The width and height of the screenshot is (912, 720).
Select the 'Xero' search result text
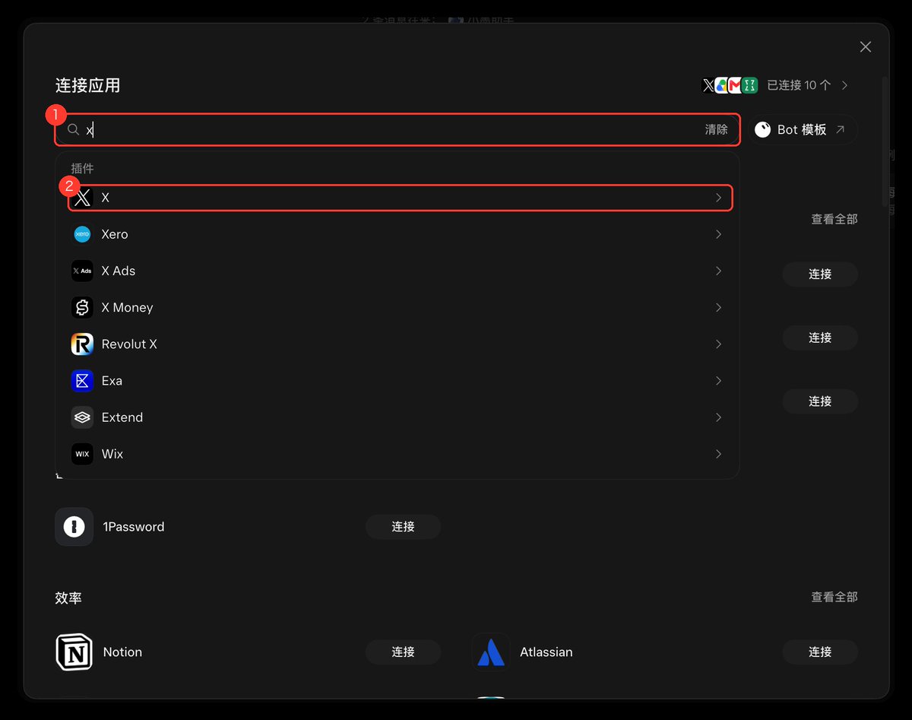click(x=115, y=234)
